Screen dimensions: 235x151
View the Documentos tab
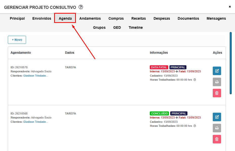pos(188,18)
